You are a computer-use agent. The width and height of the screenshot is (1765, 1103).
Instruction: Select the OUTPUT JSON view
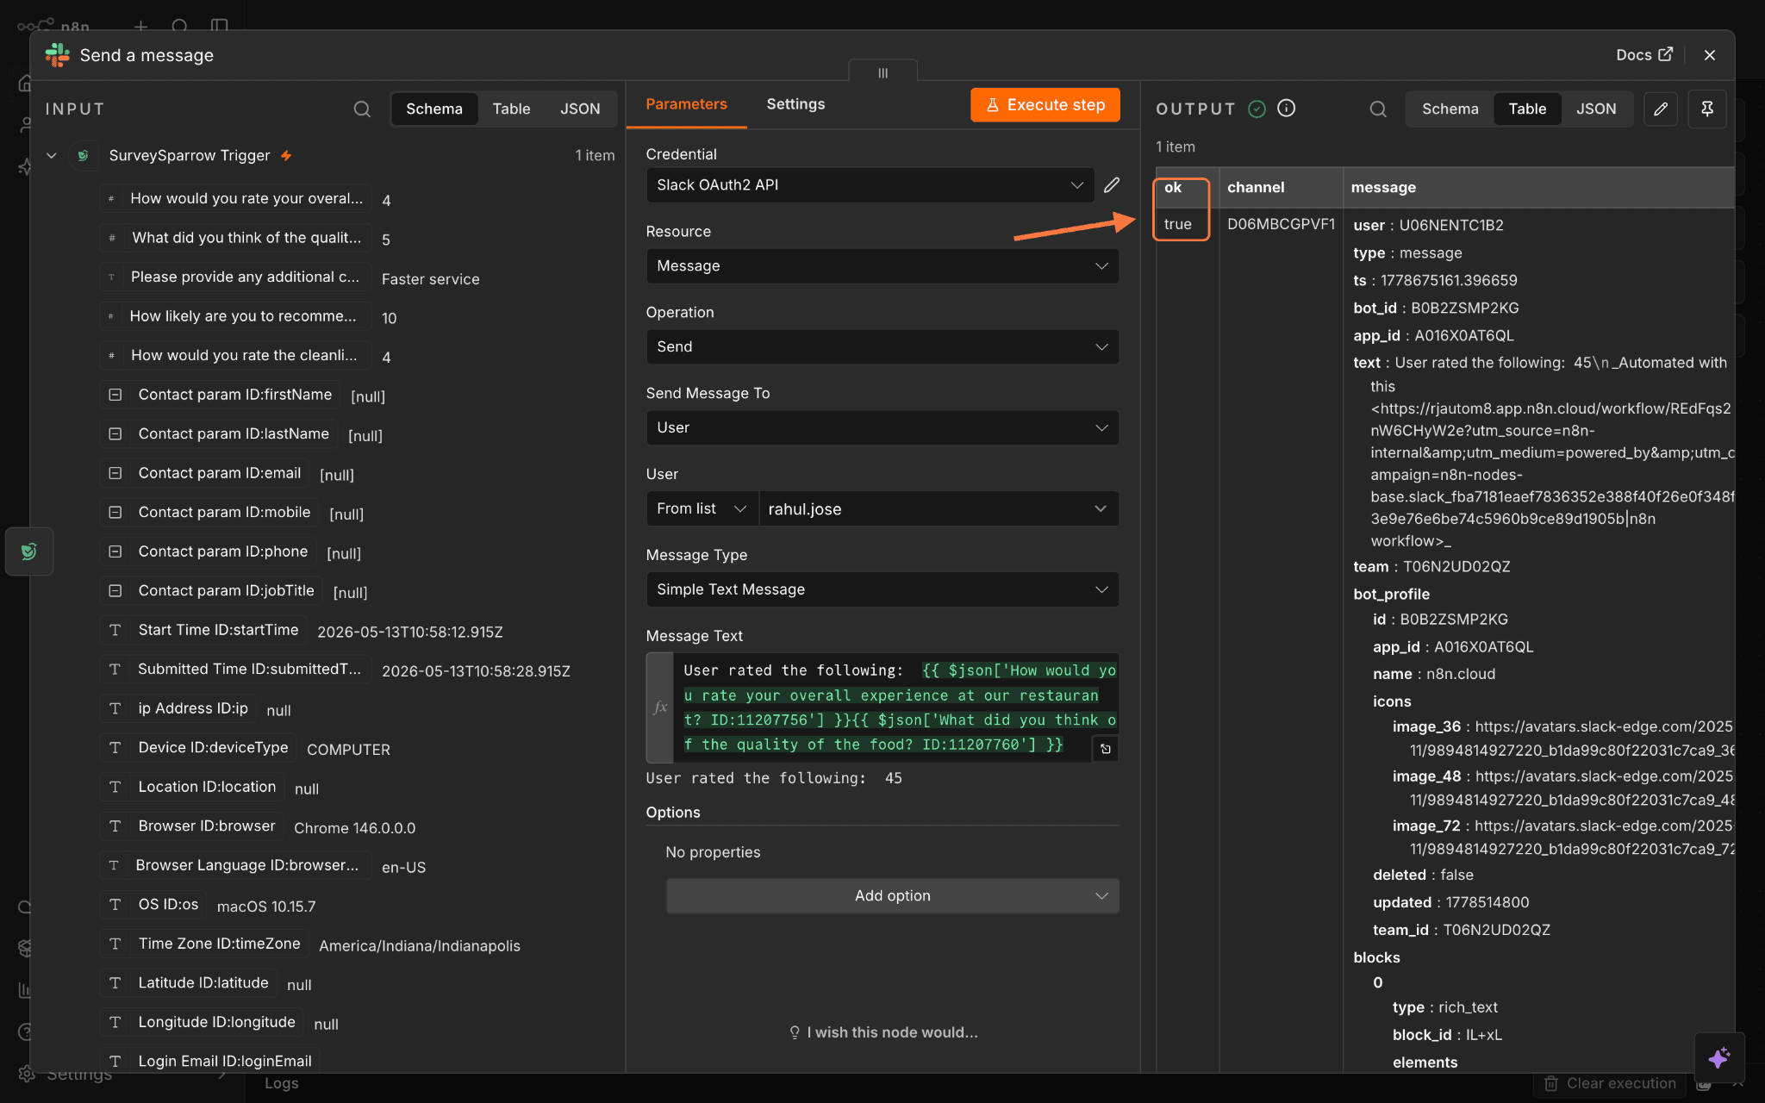click(1596, 109)
